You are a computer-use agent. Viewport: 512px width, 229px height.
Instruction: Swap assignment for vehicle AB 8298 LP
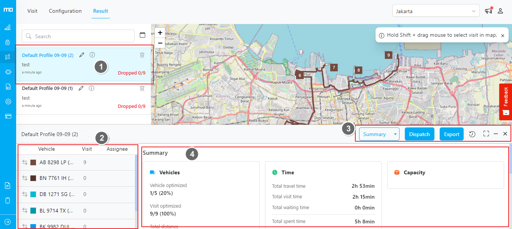tap(25, 162)
